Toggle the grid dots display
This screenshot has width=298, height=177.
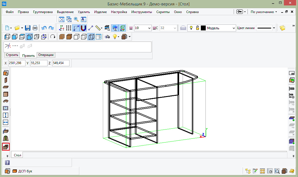coord(69,28)
